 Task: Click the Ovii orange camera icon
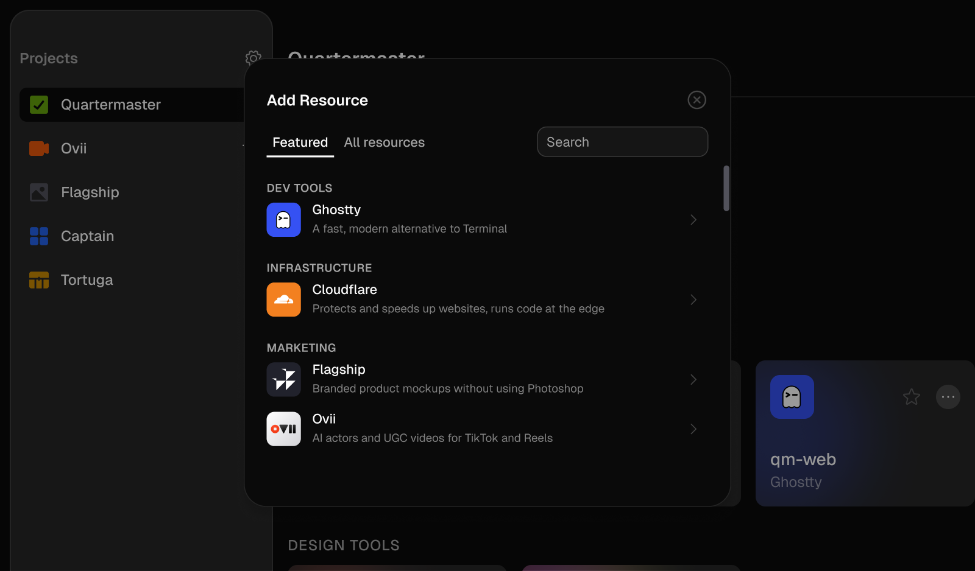(39, 149)
